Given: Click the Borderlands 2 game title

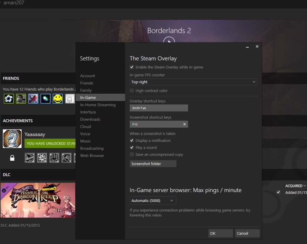Looking at the screenshot, I should 169,31.
